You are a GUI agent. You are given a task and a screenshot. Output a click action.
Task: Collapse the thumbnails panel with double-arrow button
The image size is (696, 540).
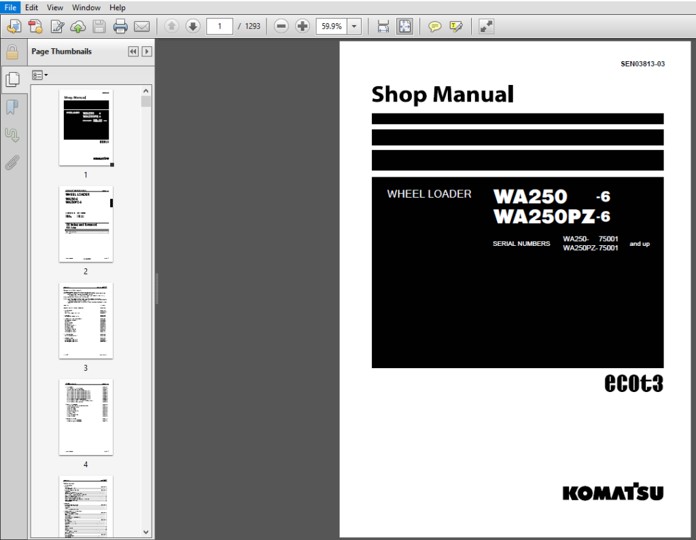(x=133, y=52)
